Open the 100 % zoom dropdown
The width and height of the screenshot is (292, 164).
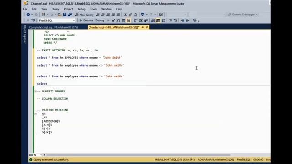[x=41, y=155]
